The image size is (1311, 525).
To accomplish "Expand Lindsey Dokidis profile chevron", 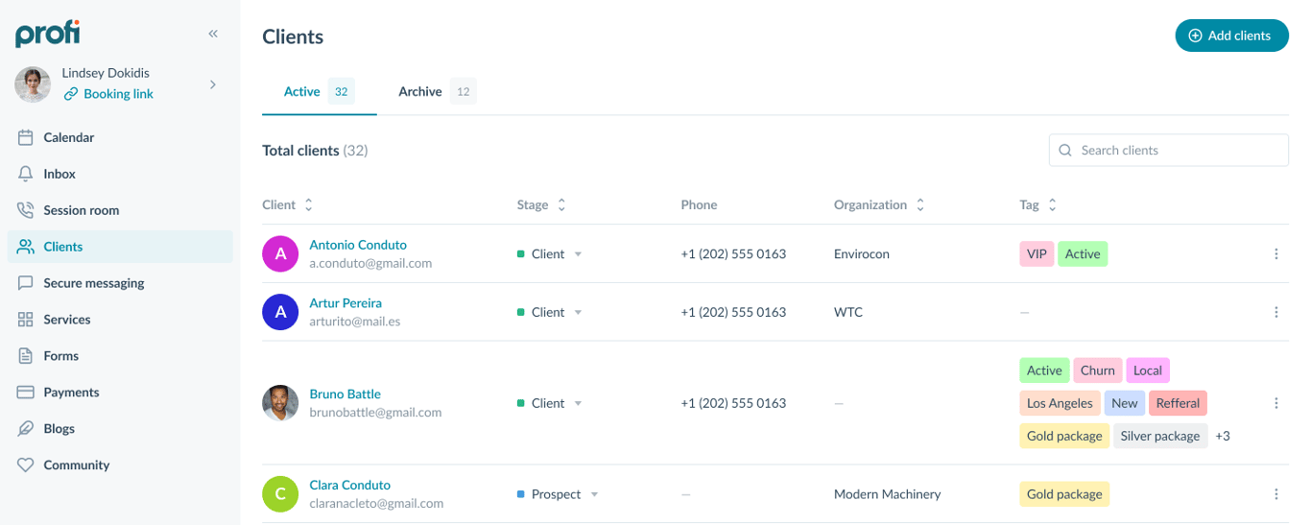I will 213,84.
